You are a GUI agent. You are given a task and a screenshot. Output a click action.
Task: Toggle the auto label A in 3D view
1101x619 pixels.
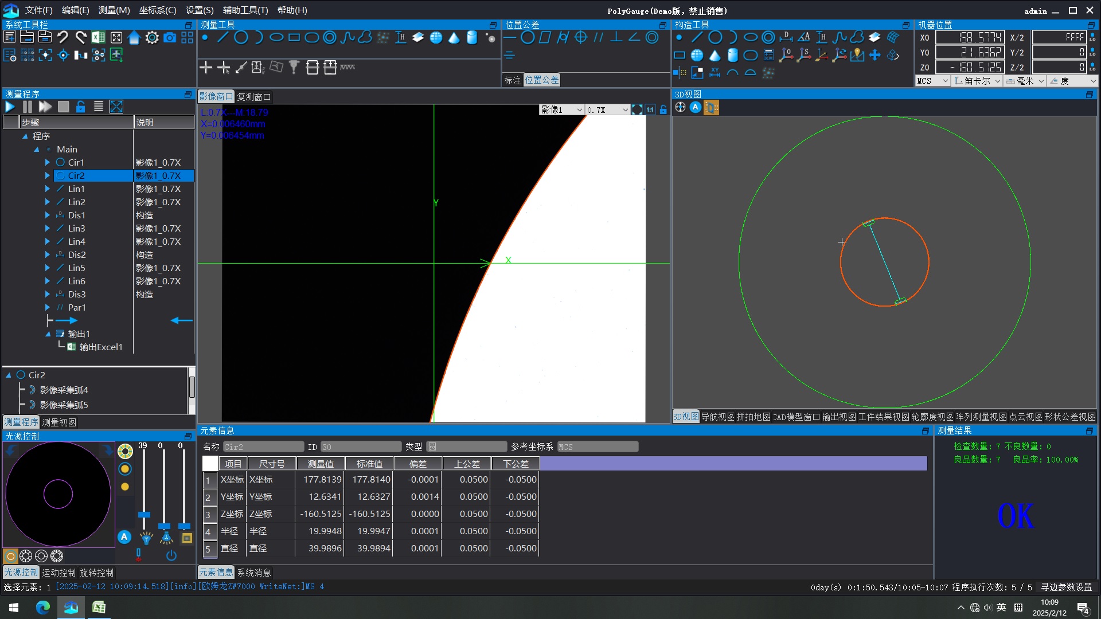pyautogui.click(x=696, y=107)
